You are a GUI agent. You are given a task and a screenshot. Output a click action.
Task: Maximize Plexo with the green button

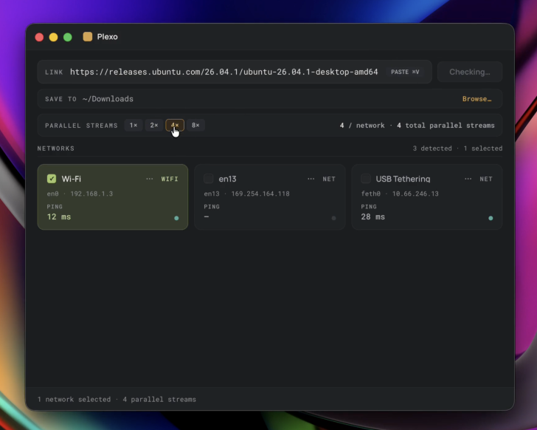pos(68,37)
